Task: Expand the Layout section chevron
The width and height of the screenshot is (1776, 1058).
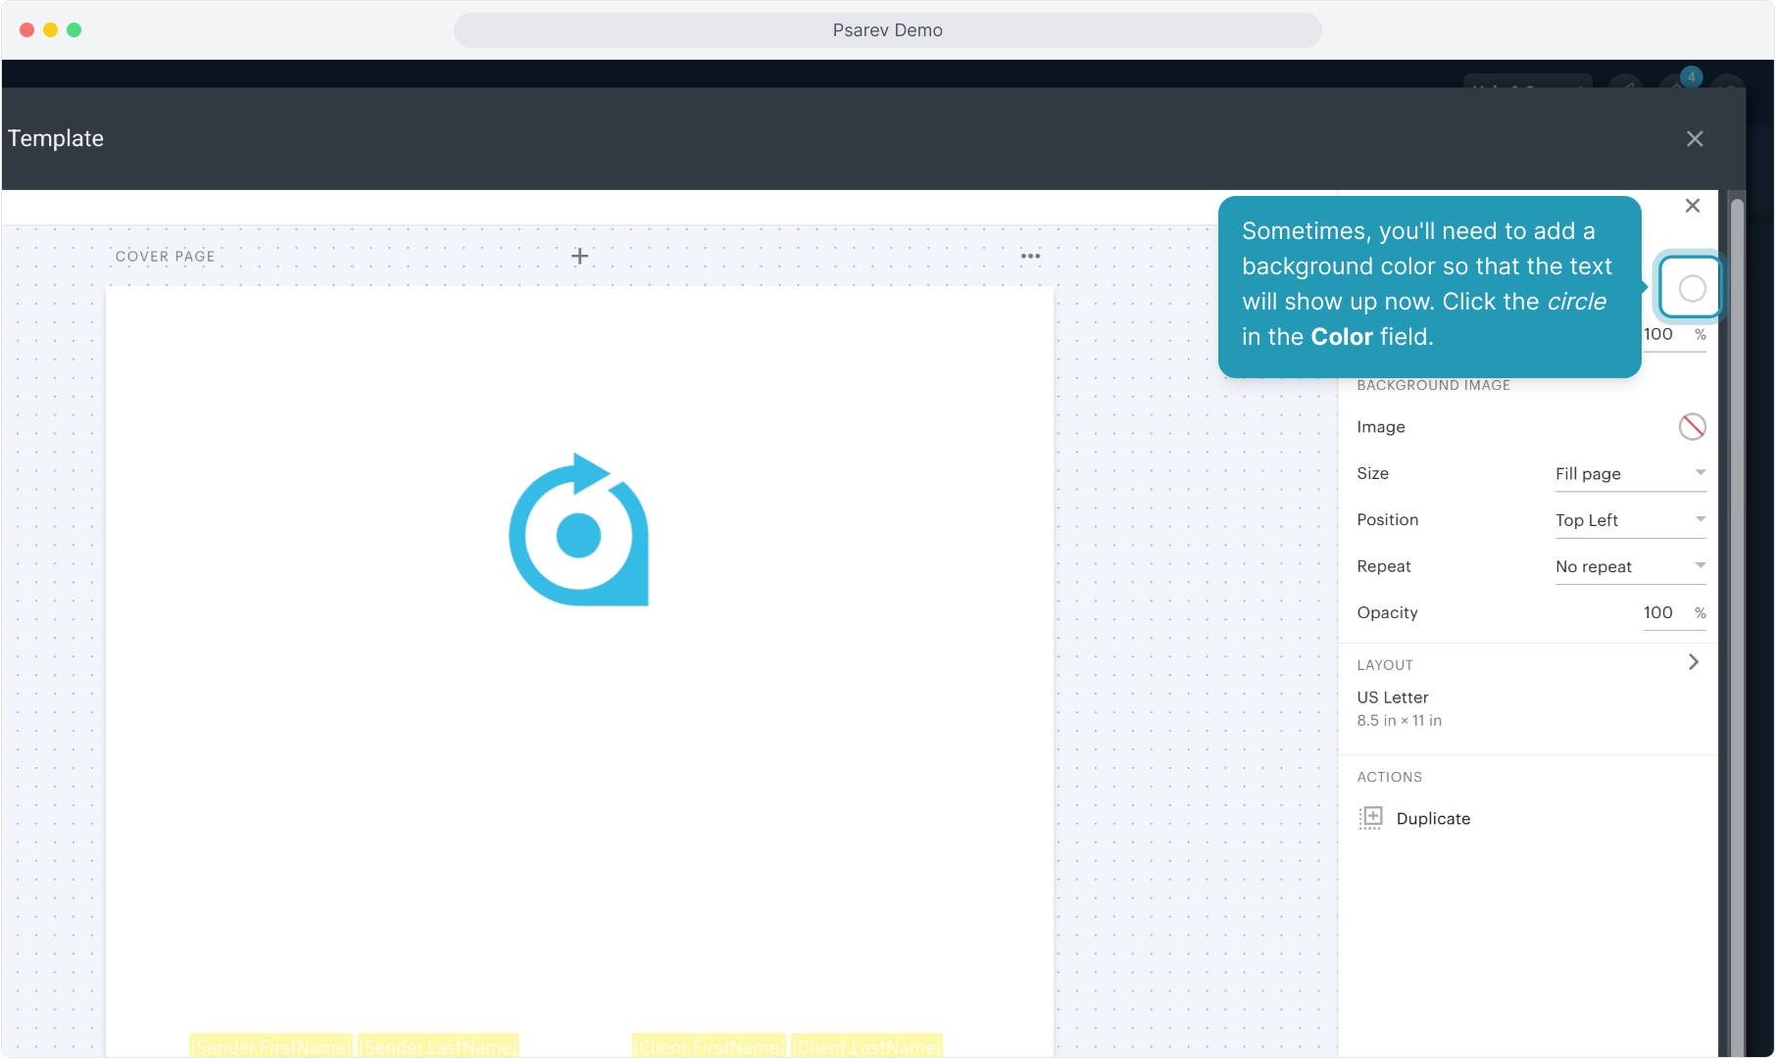Action: click(1693, 662)
